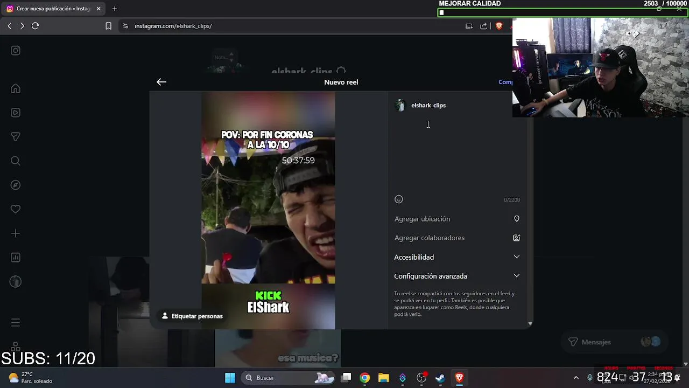Open the Windows Start menu
Image resolution: width=689 pixels, height=388 pixels.
[x=230, y=378]
